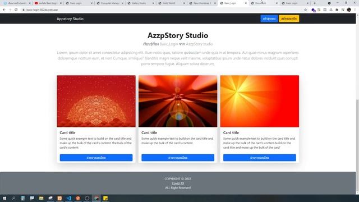Click the yellow sunburst card image
The width and height of the screenshot is (359, 202).
[260, 101]
